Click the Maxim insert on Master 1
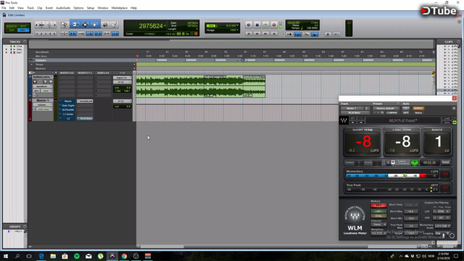 [x=67, y=101]
